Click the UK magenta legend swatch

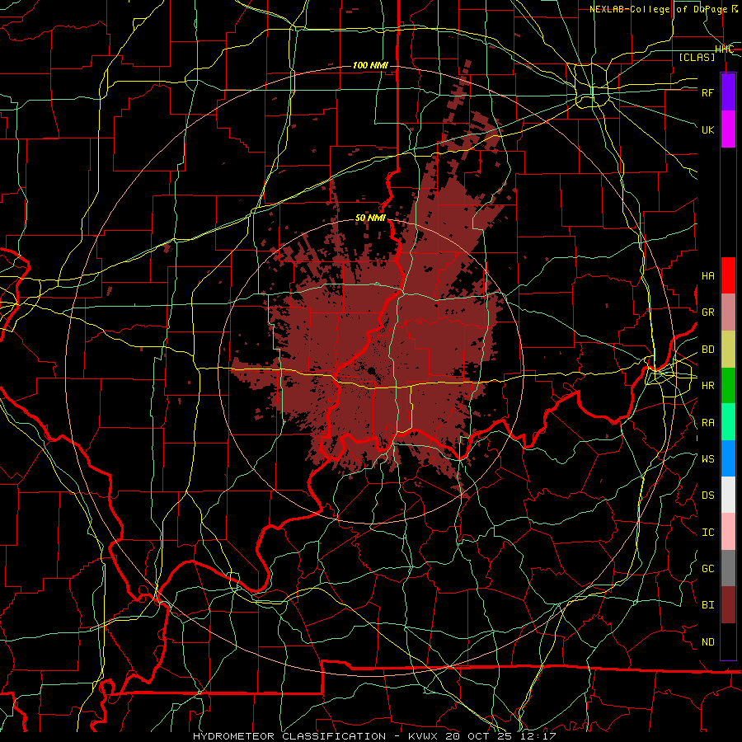click(x=728, y=129)
